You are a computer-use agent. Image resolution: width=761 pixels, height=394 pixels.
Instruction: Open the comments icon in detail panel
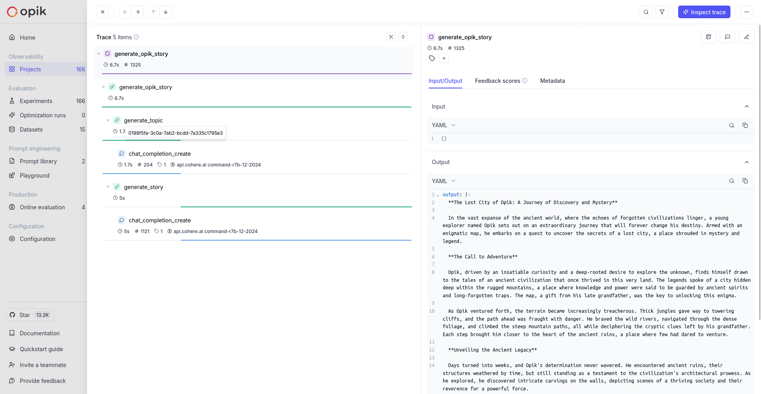(x=727, y=37)
